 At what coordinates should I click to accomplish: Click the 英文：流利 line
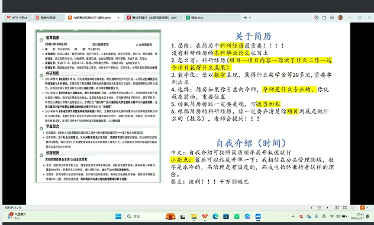(x=209, y=182)
